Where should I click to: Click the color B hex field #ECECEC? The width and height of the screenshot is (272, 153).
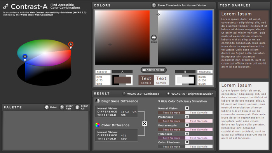(205, 72)
